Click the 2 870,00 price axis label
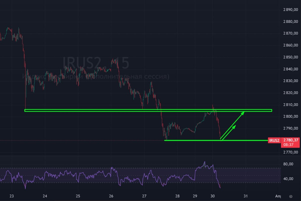 click(291, 33)
